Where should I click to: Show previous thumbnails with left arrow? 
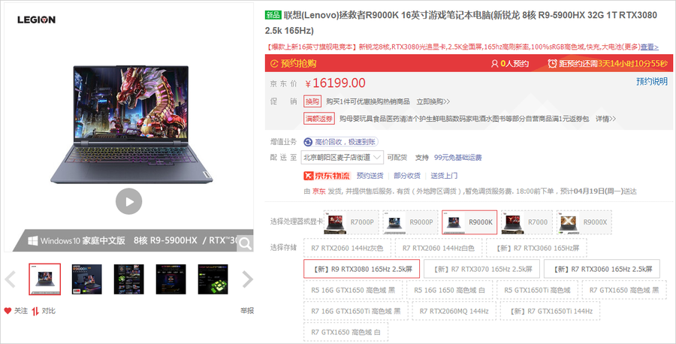click(11, 279)
